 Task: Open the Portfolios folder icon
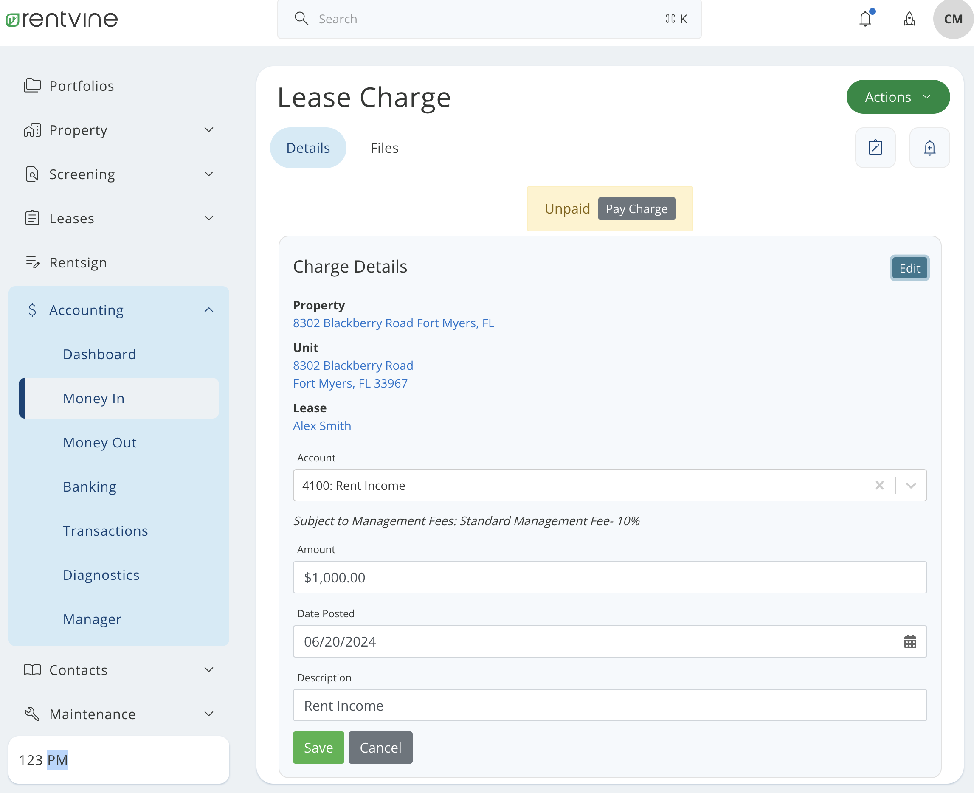point(32,85)
